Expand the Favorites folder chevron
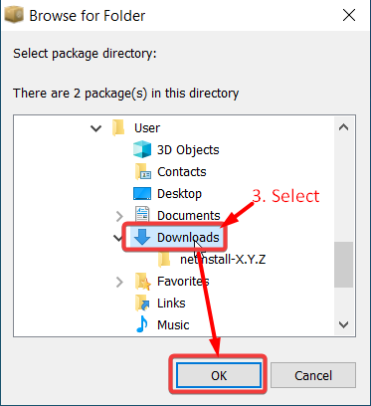The height and width of the screenshot is (406, 371). coord(119,282)
